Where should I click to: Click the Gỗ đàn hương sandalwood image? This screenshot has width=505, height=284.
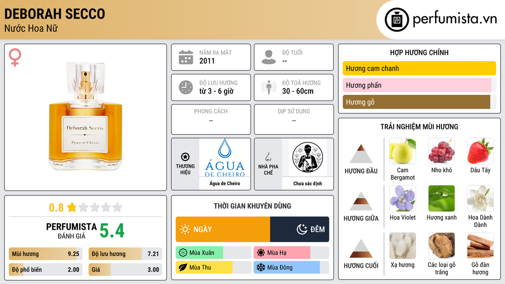coord(480,246)
